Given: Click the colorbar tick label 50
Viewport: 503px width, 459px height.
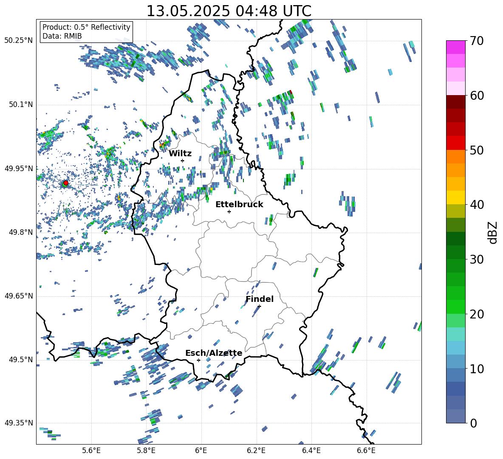Looking at the screenshot, I should click(x=477, y=150).
